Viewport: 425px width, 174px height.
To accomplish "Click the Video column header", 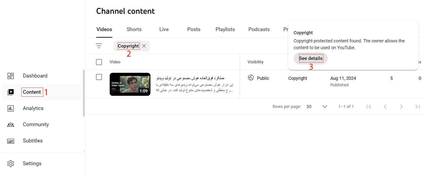I will [x=115, y=62].
